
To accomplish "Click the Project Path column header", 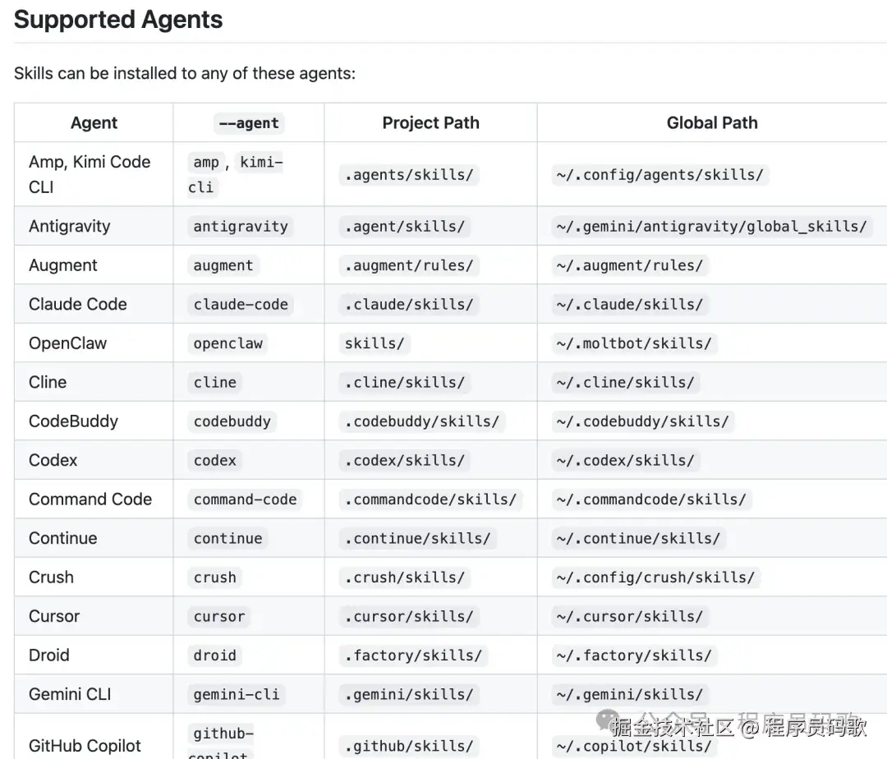I will pyautogui.click(x=430, y=123).
